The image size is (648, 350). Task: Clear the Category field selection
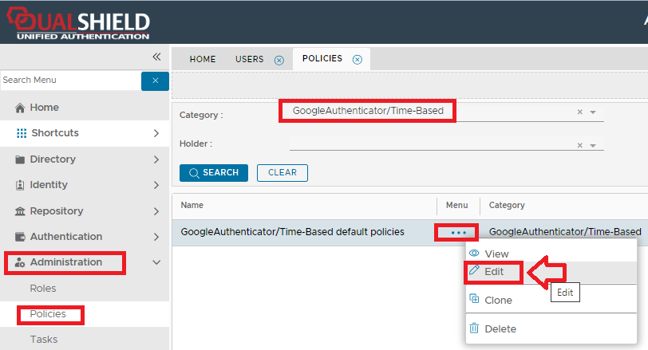pyautogui.click(x=580, y=112)
